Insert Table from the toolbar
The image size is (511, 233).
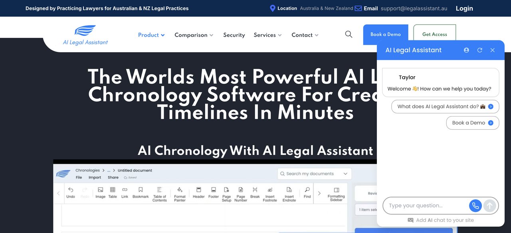click(113, 193)
